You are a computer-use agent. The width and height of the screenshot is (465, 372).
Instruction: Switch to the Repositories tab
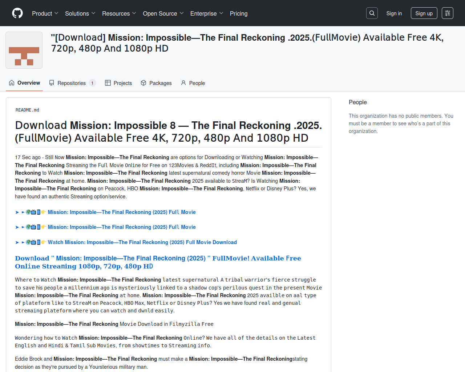coord(72,83)
